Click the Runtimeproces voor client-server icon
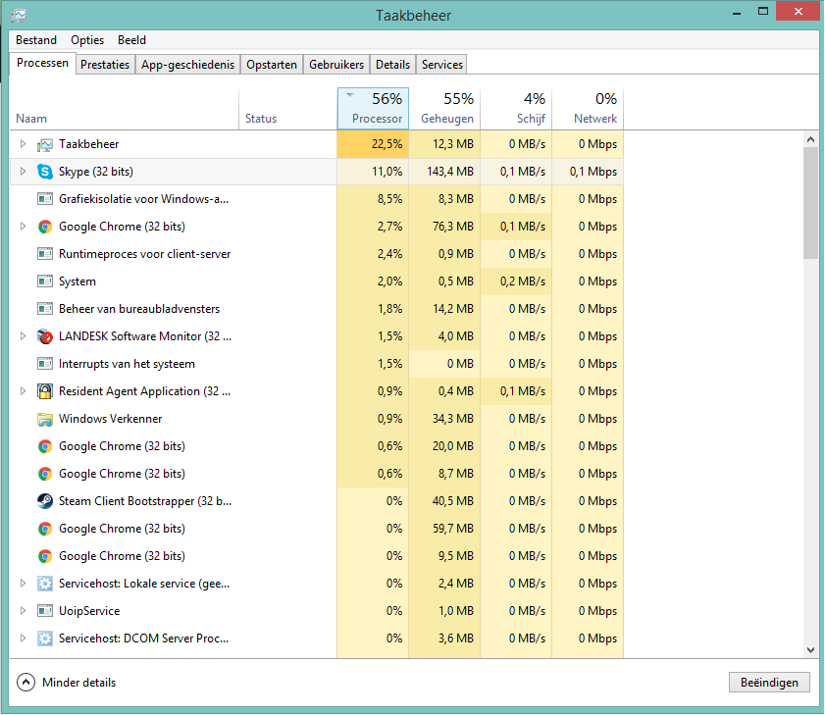The width and height of the screenshot is (825, 715). pyautogui.click(x=45, y=254)
